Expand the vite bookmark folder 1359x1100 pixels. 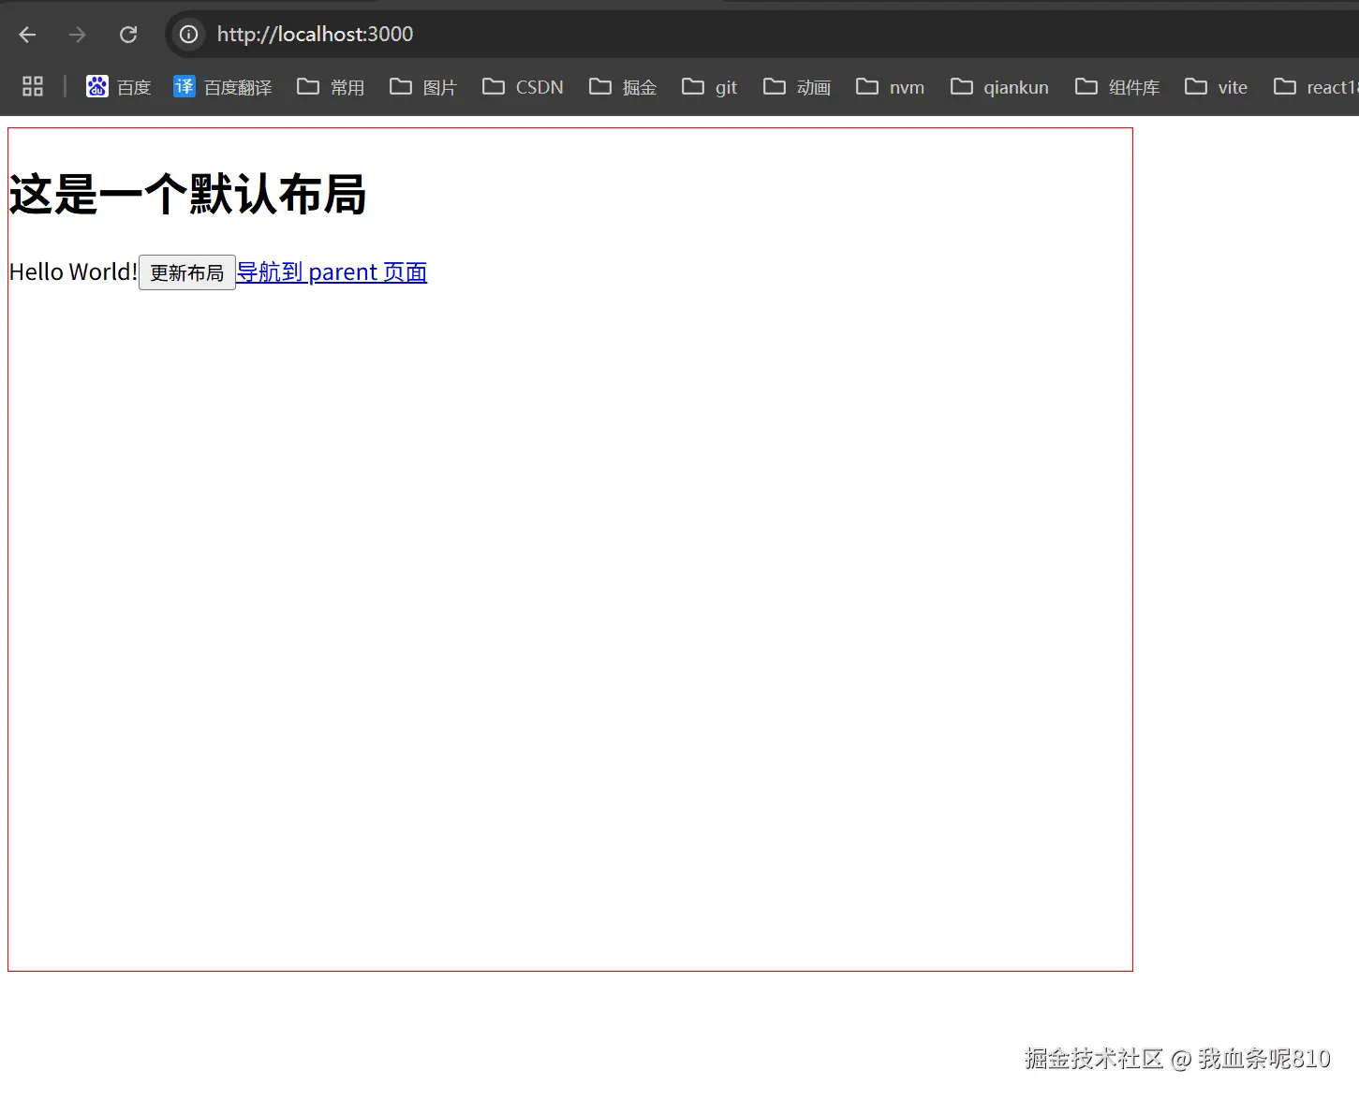click(x=1216, y=87)
